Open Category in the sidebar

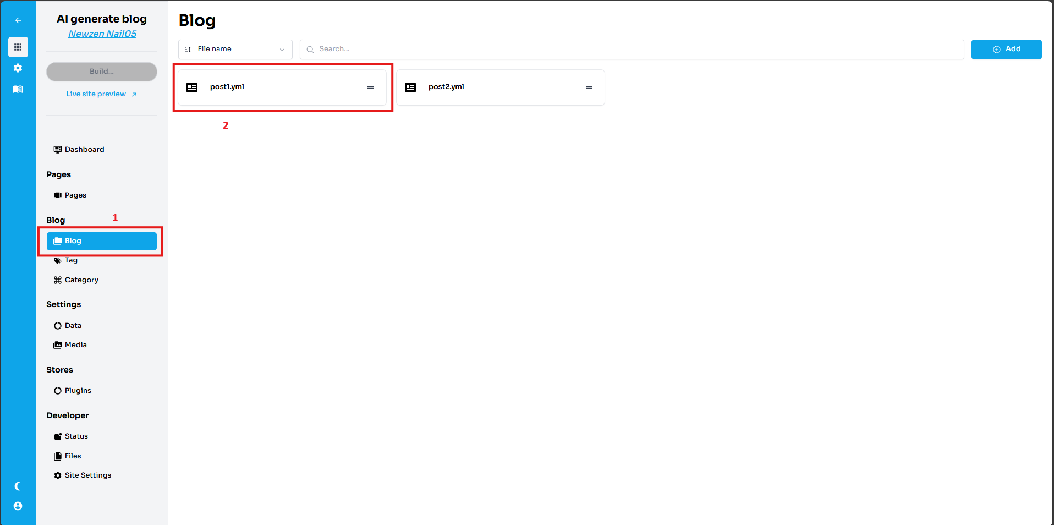(x=81, y=280)
